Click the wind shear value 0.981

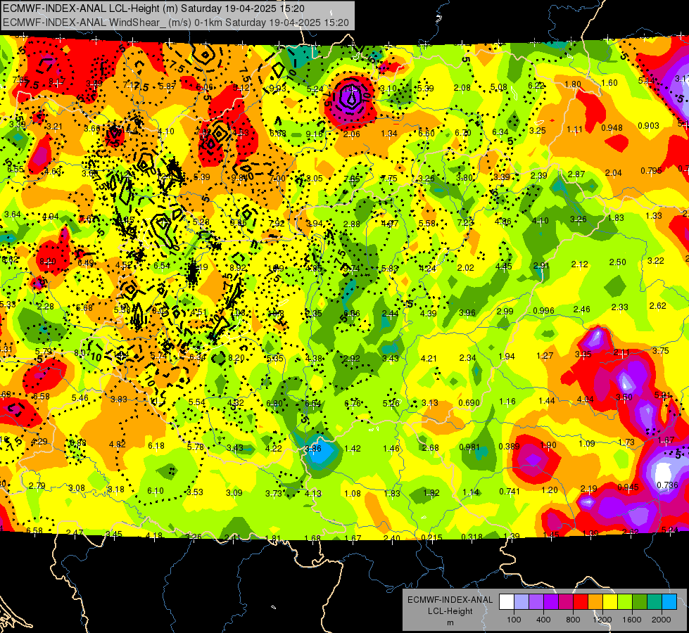tap(469, 447)
